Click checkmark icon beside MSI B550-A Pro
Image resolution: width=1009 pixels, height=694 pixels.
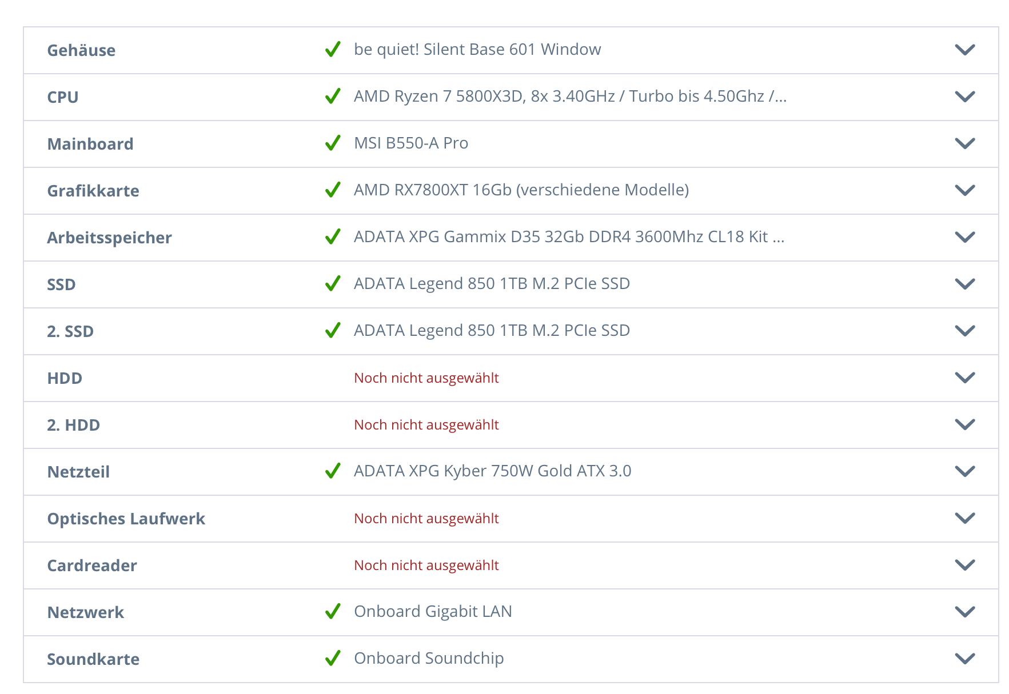click(333, 143)
